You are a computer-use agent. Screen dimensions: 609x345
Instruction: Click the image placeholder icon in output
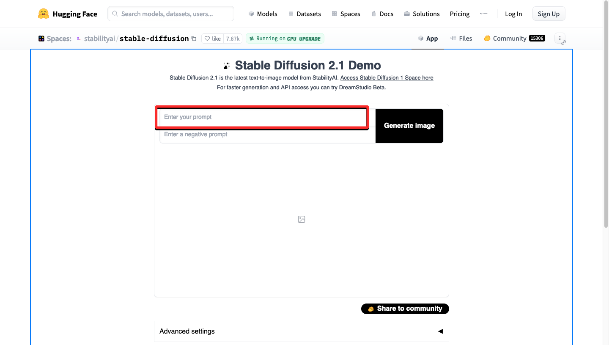pos(302,219)
